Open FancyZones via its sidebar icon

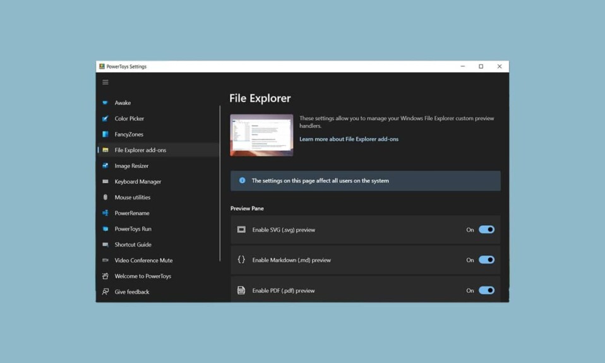(x=105, y=134)
